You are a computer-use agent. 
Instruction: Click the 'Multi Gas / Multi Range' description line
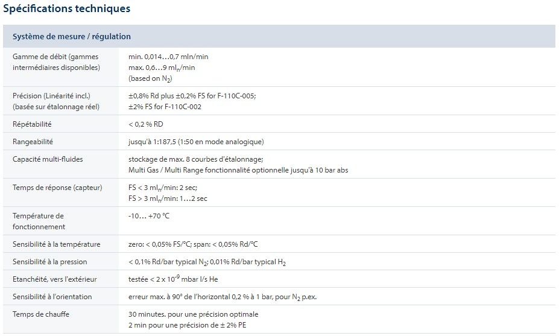coord(238,170)
